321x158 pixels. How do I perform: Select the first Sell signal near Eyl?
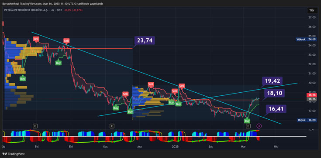36,39
